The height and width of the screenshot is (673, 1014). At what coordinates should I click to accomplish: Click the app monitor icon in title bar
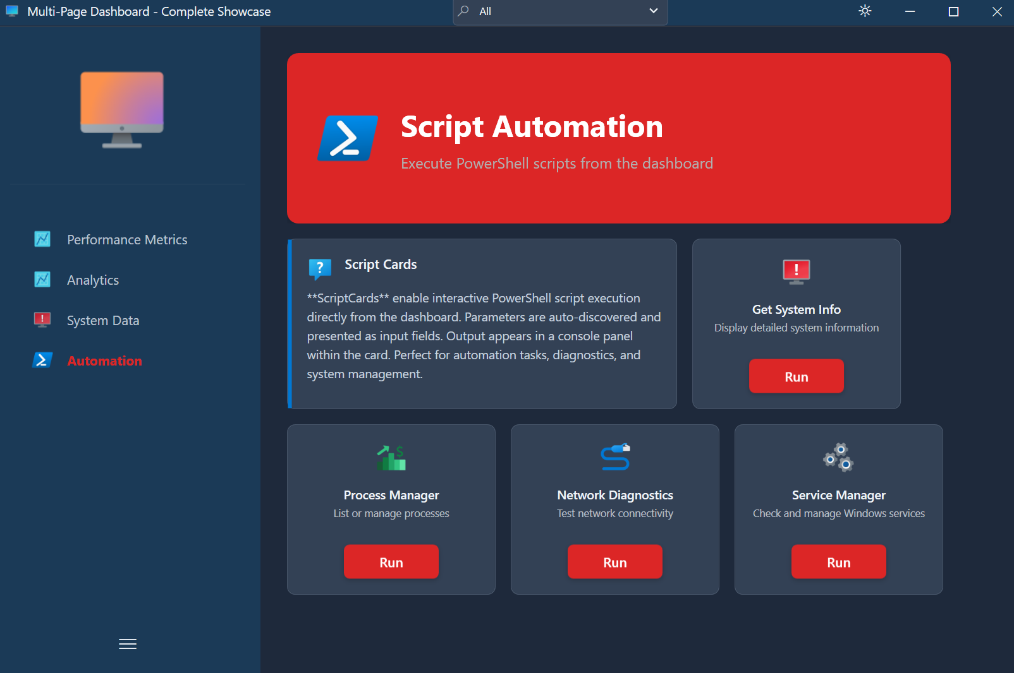pos(12,11)
